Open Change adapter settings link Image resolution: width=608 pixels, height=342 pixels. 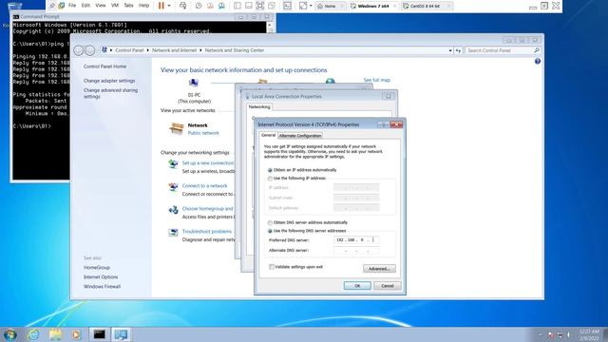point(109,81)
